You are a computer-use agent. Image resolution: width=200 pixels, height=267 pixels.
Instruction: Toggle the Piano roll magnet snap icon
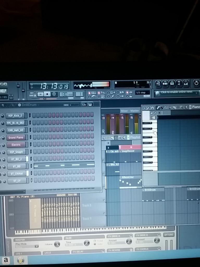[152, 108]
